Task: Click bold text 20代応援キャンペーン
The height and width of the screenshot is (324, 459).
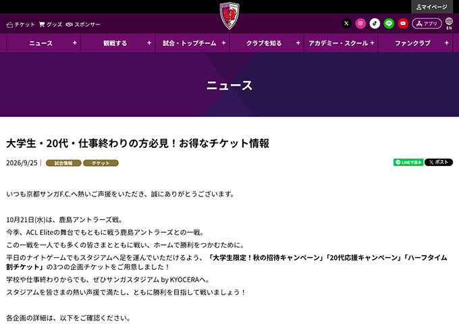Action: [x=364, y=258]
